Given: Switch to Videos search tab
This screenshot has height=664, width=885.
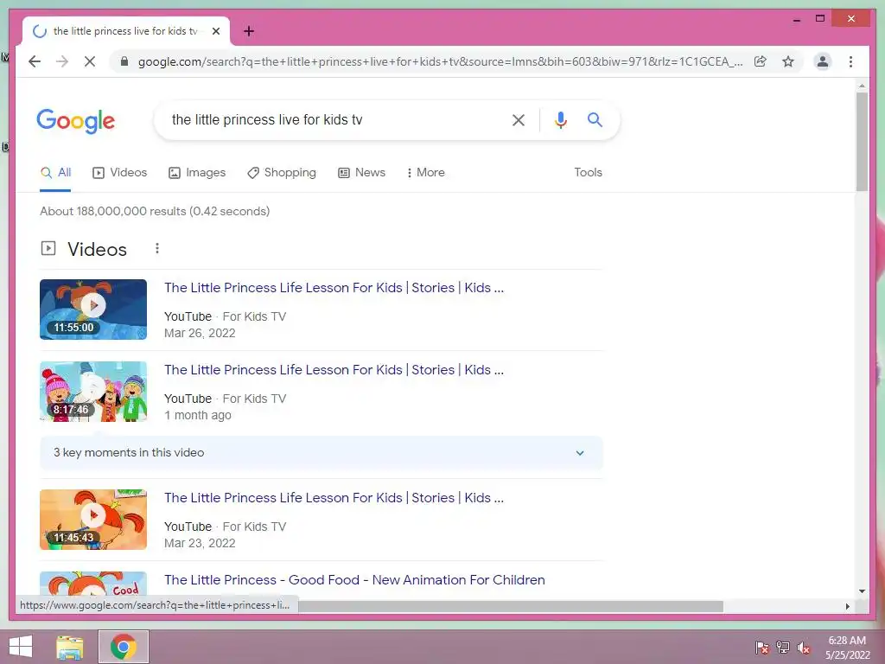Looking at the screenshot, I should click(119, 173).
